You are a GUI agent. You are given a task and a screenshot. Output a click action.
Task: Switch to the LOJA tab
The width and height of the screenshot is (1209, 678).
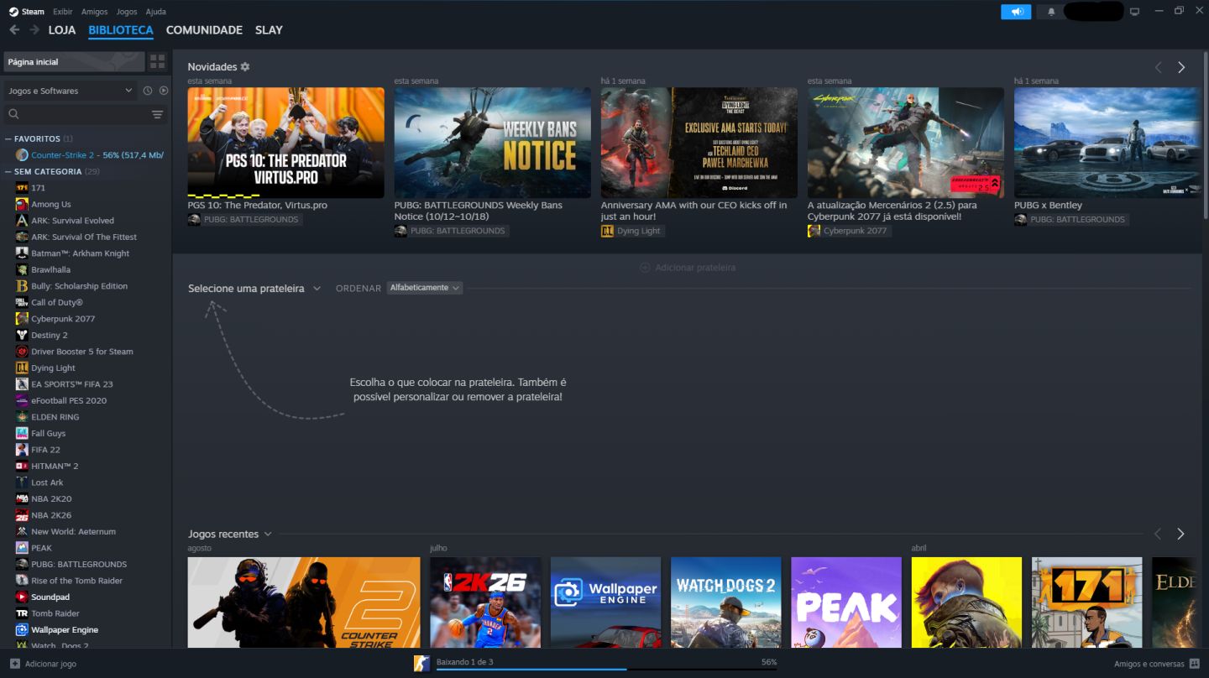62,30
